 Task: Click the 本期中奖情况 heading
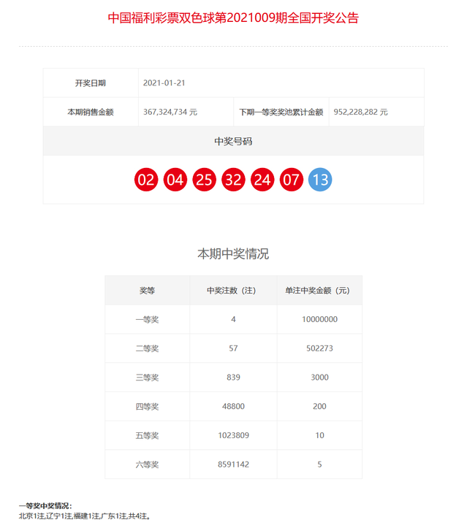[233, 254]
